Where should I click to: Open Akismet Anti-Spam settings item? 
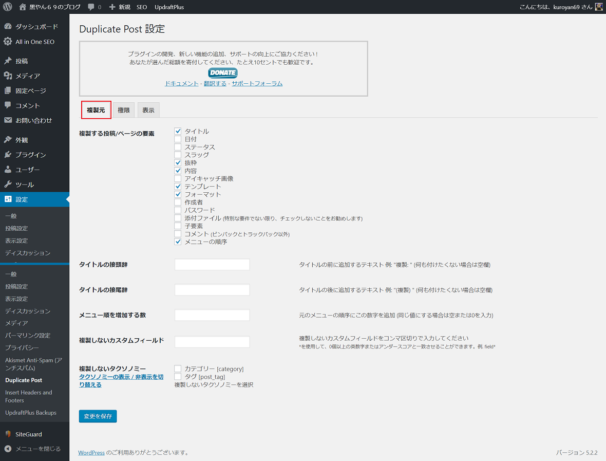pyautogui.click(x=33, y=364)
